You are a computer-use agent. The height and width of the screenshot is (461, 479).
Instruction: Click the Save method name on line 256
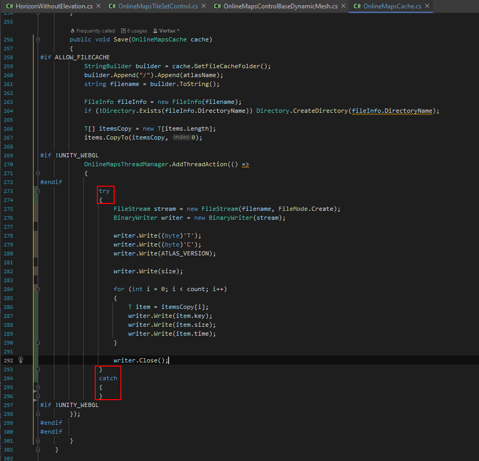[x=121, y=39]
